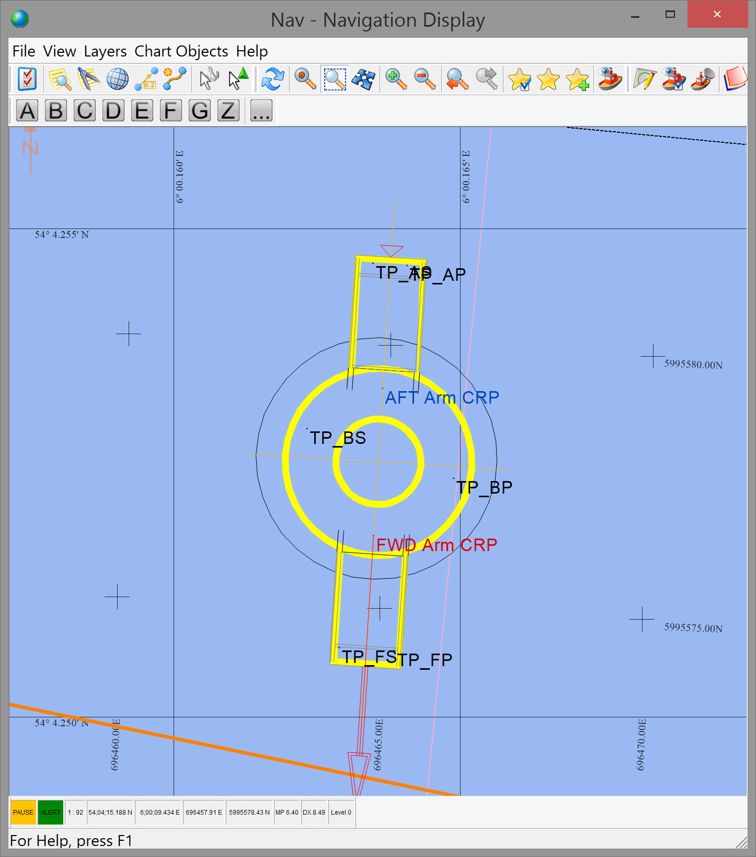Viewport: 756px width, 857px height.
Task: Open the Chart Objects menu
Action: (181, 51)
